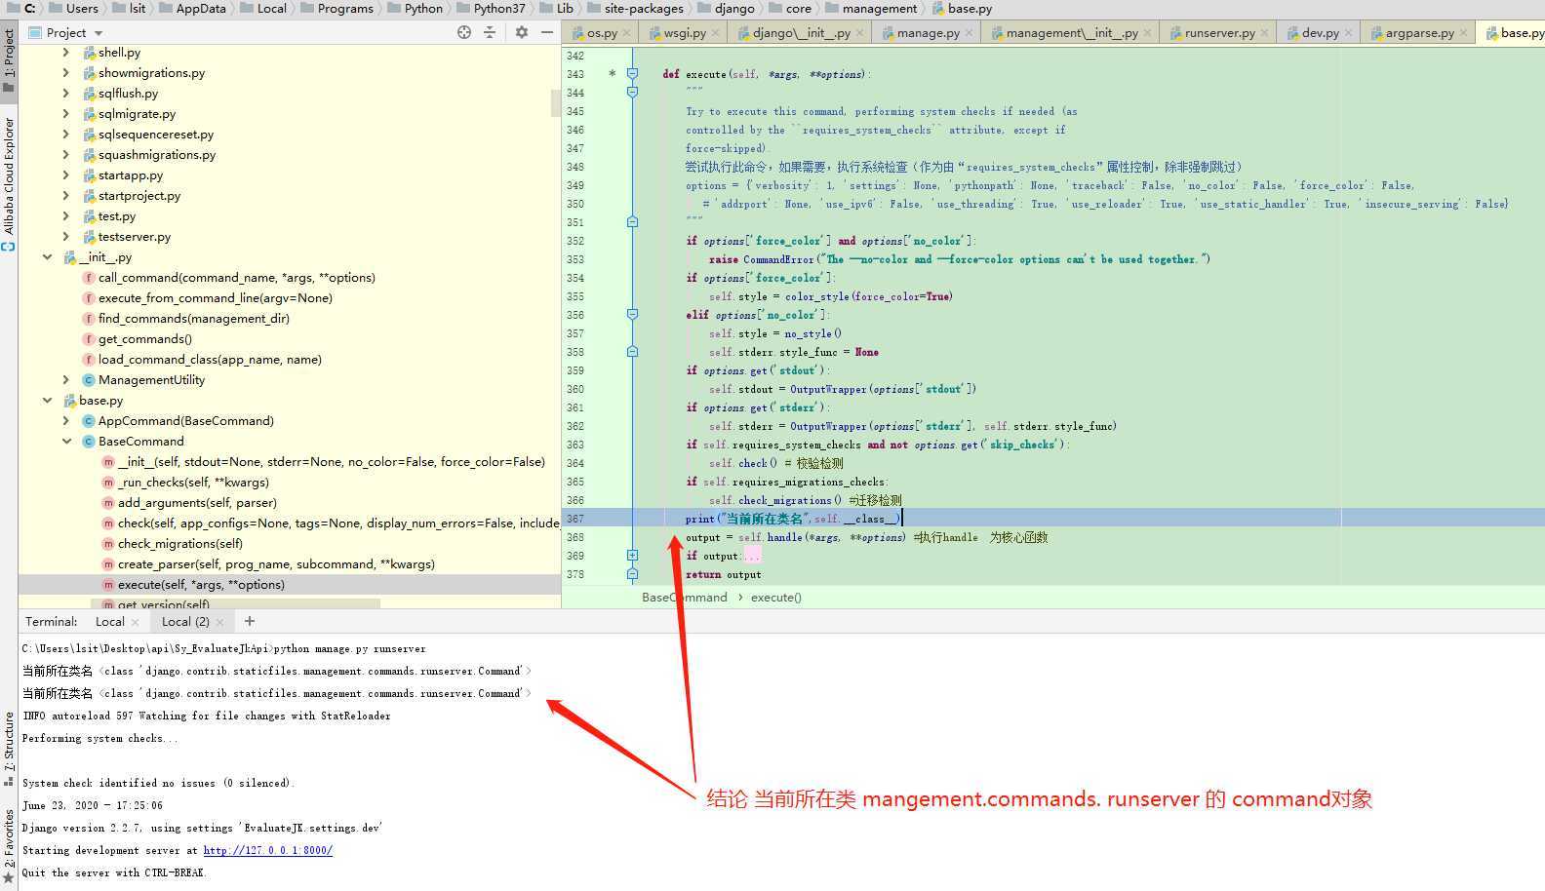
Task: Switch to the os.py tab
Action: (602, 33)
